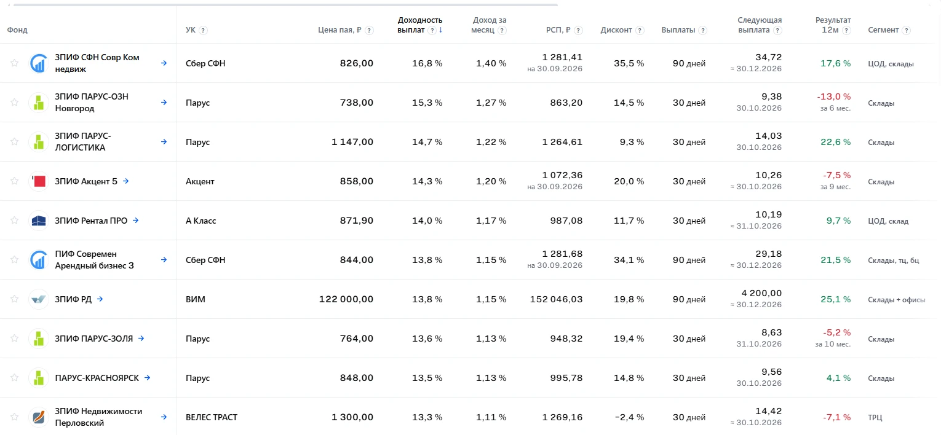Image resolution: width=941 pixels, height=435 pixels.
Task: Open the Выплаты column hint icon
Action: coord(703,30)
